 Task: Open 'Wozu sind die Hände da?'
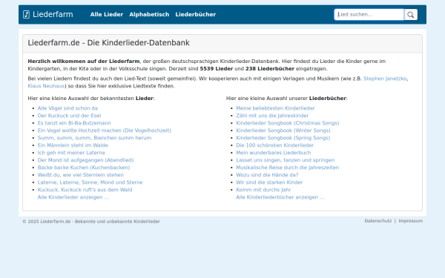[x=267, y=175]
